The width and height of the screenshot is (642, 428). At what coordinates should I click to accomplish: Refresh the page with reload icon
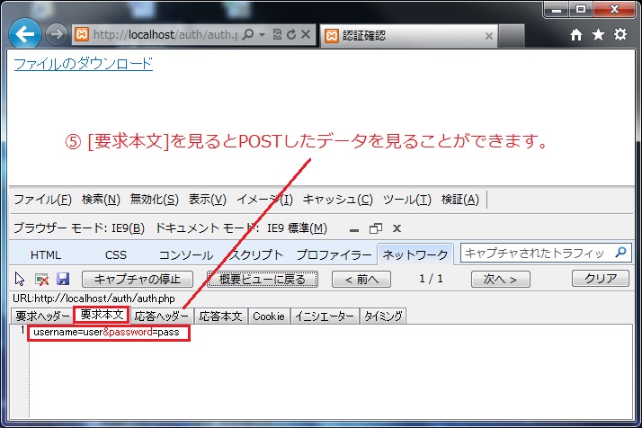pyautogui.click(x=291, y=35)
